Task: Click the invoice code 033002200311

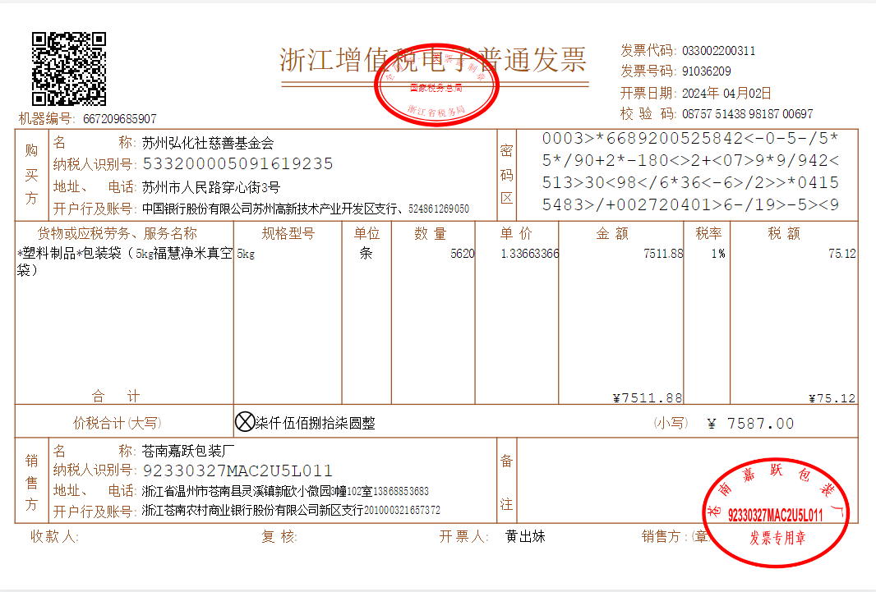Action: pos(718,51)
